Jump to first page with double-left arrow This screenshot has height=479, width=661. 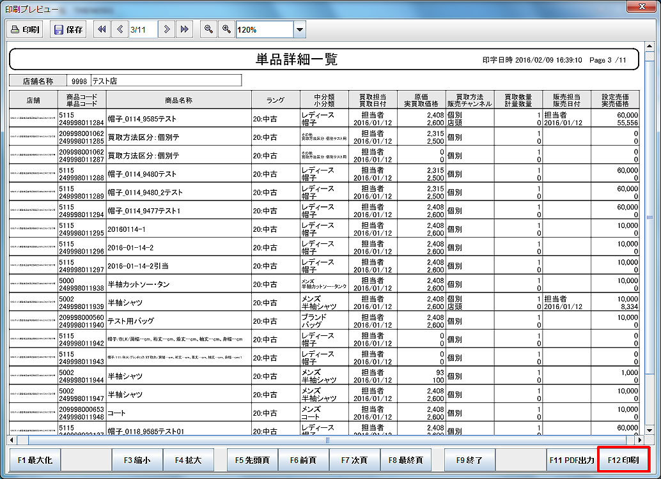[x=102, y=29]
